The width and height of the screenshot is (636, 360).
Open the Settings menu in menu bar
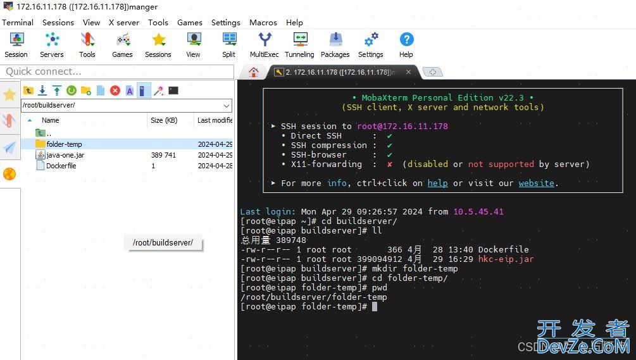(x=225, y=22)
